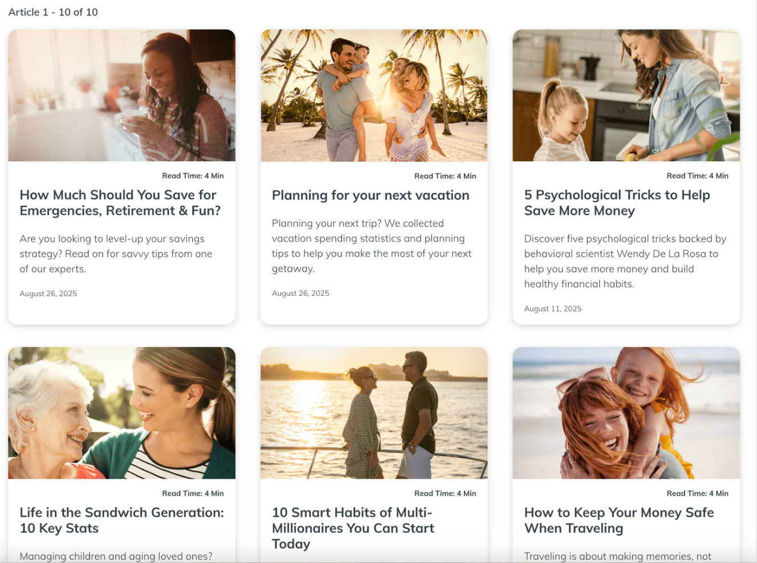Click Read Time label on vacation card
This screenshot has height=563, width=757.
coord(445,176)
